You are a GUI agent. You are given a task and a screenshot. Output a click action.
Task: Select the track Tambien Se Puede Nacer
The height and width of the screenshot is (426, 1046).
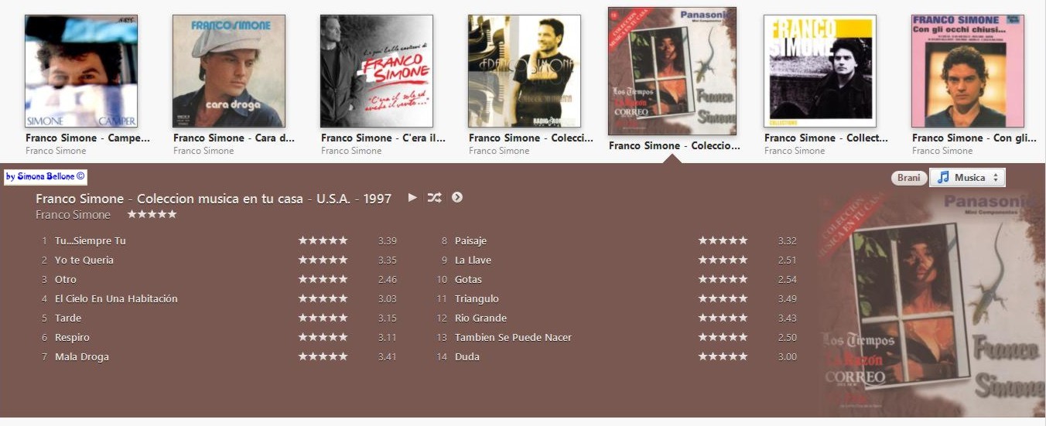(514, 337)
